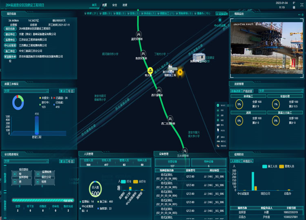Click the 项目部自检 card icon
The width and height of the screenshot is (306, 220).
click(15, 174)
